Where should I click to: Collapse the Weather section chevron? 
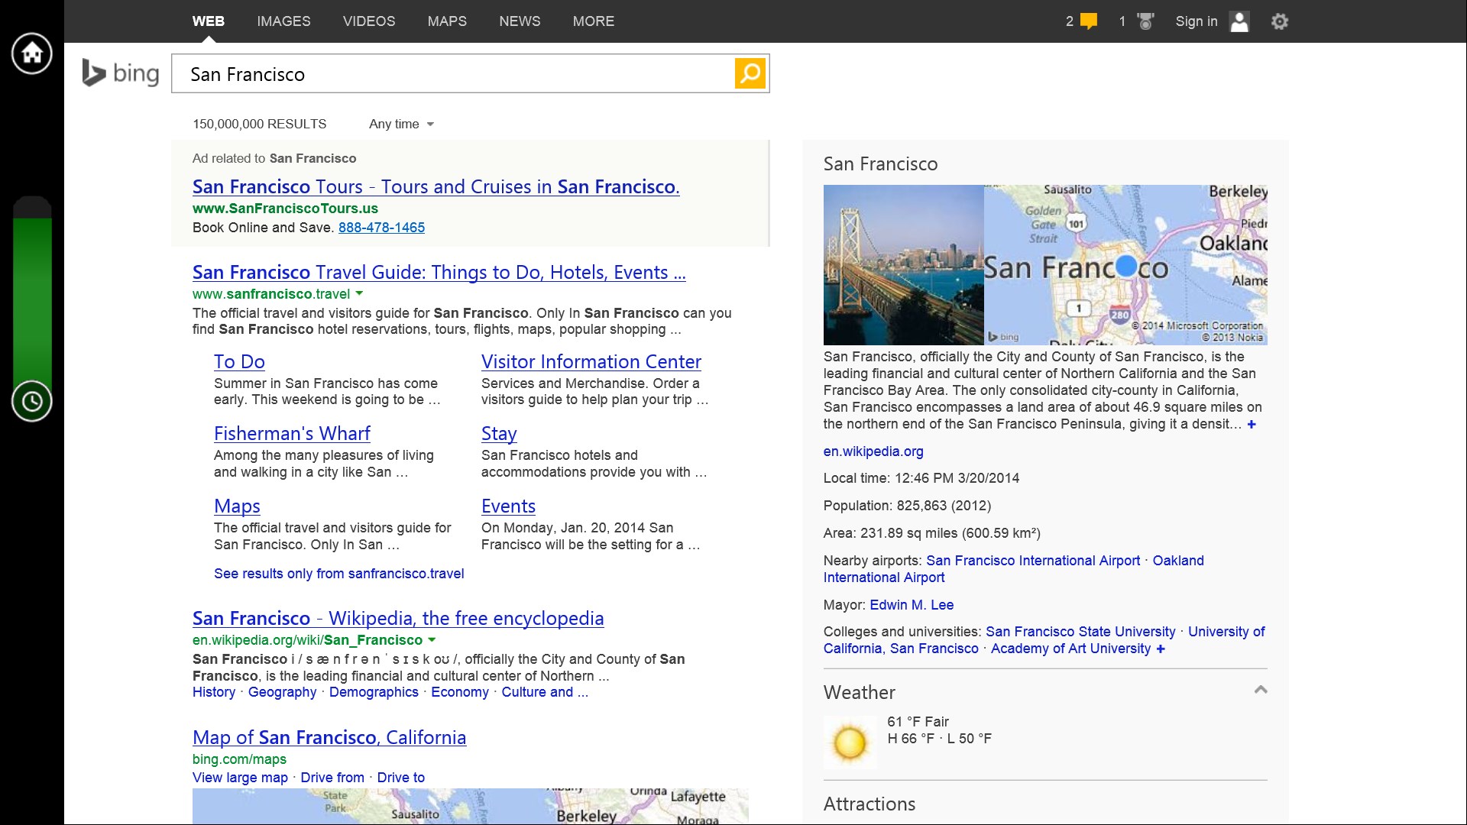click(x=1261, y=690)
